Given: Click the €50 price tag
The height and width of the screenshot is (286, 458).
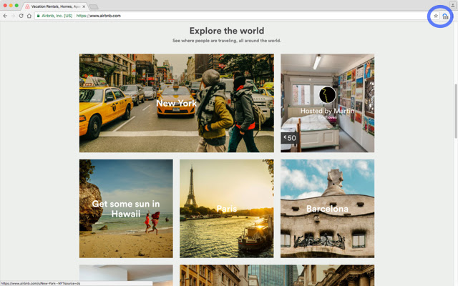Looking at the screenshot, I should click(290, 138).
